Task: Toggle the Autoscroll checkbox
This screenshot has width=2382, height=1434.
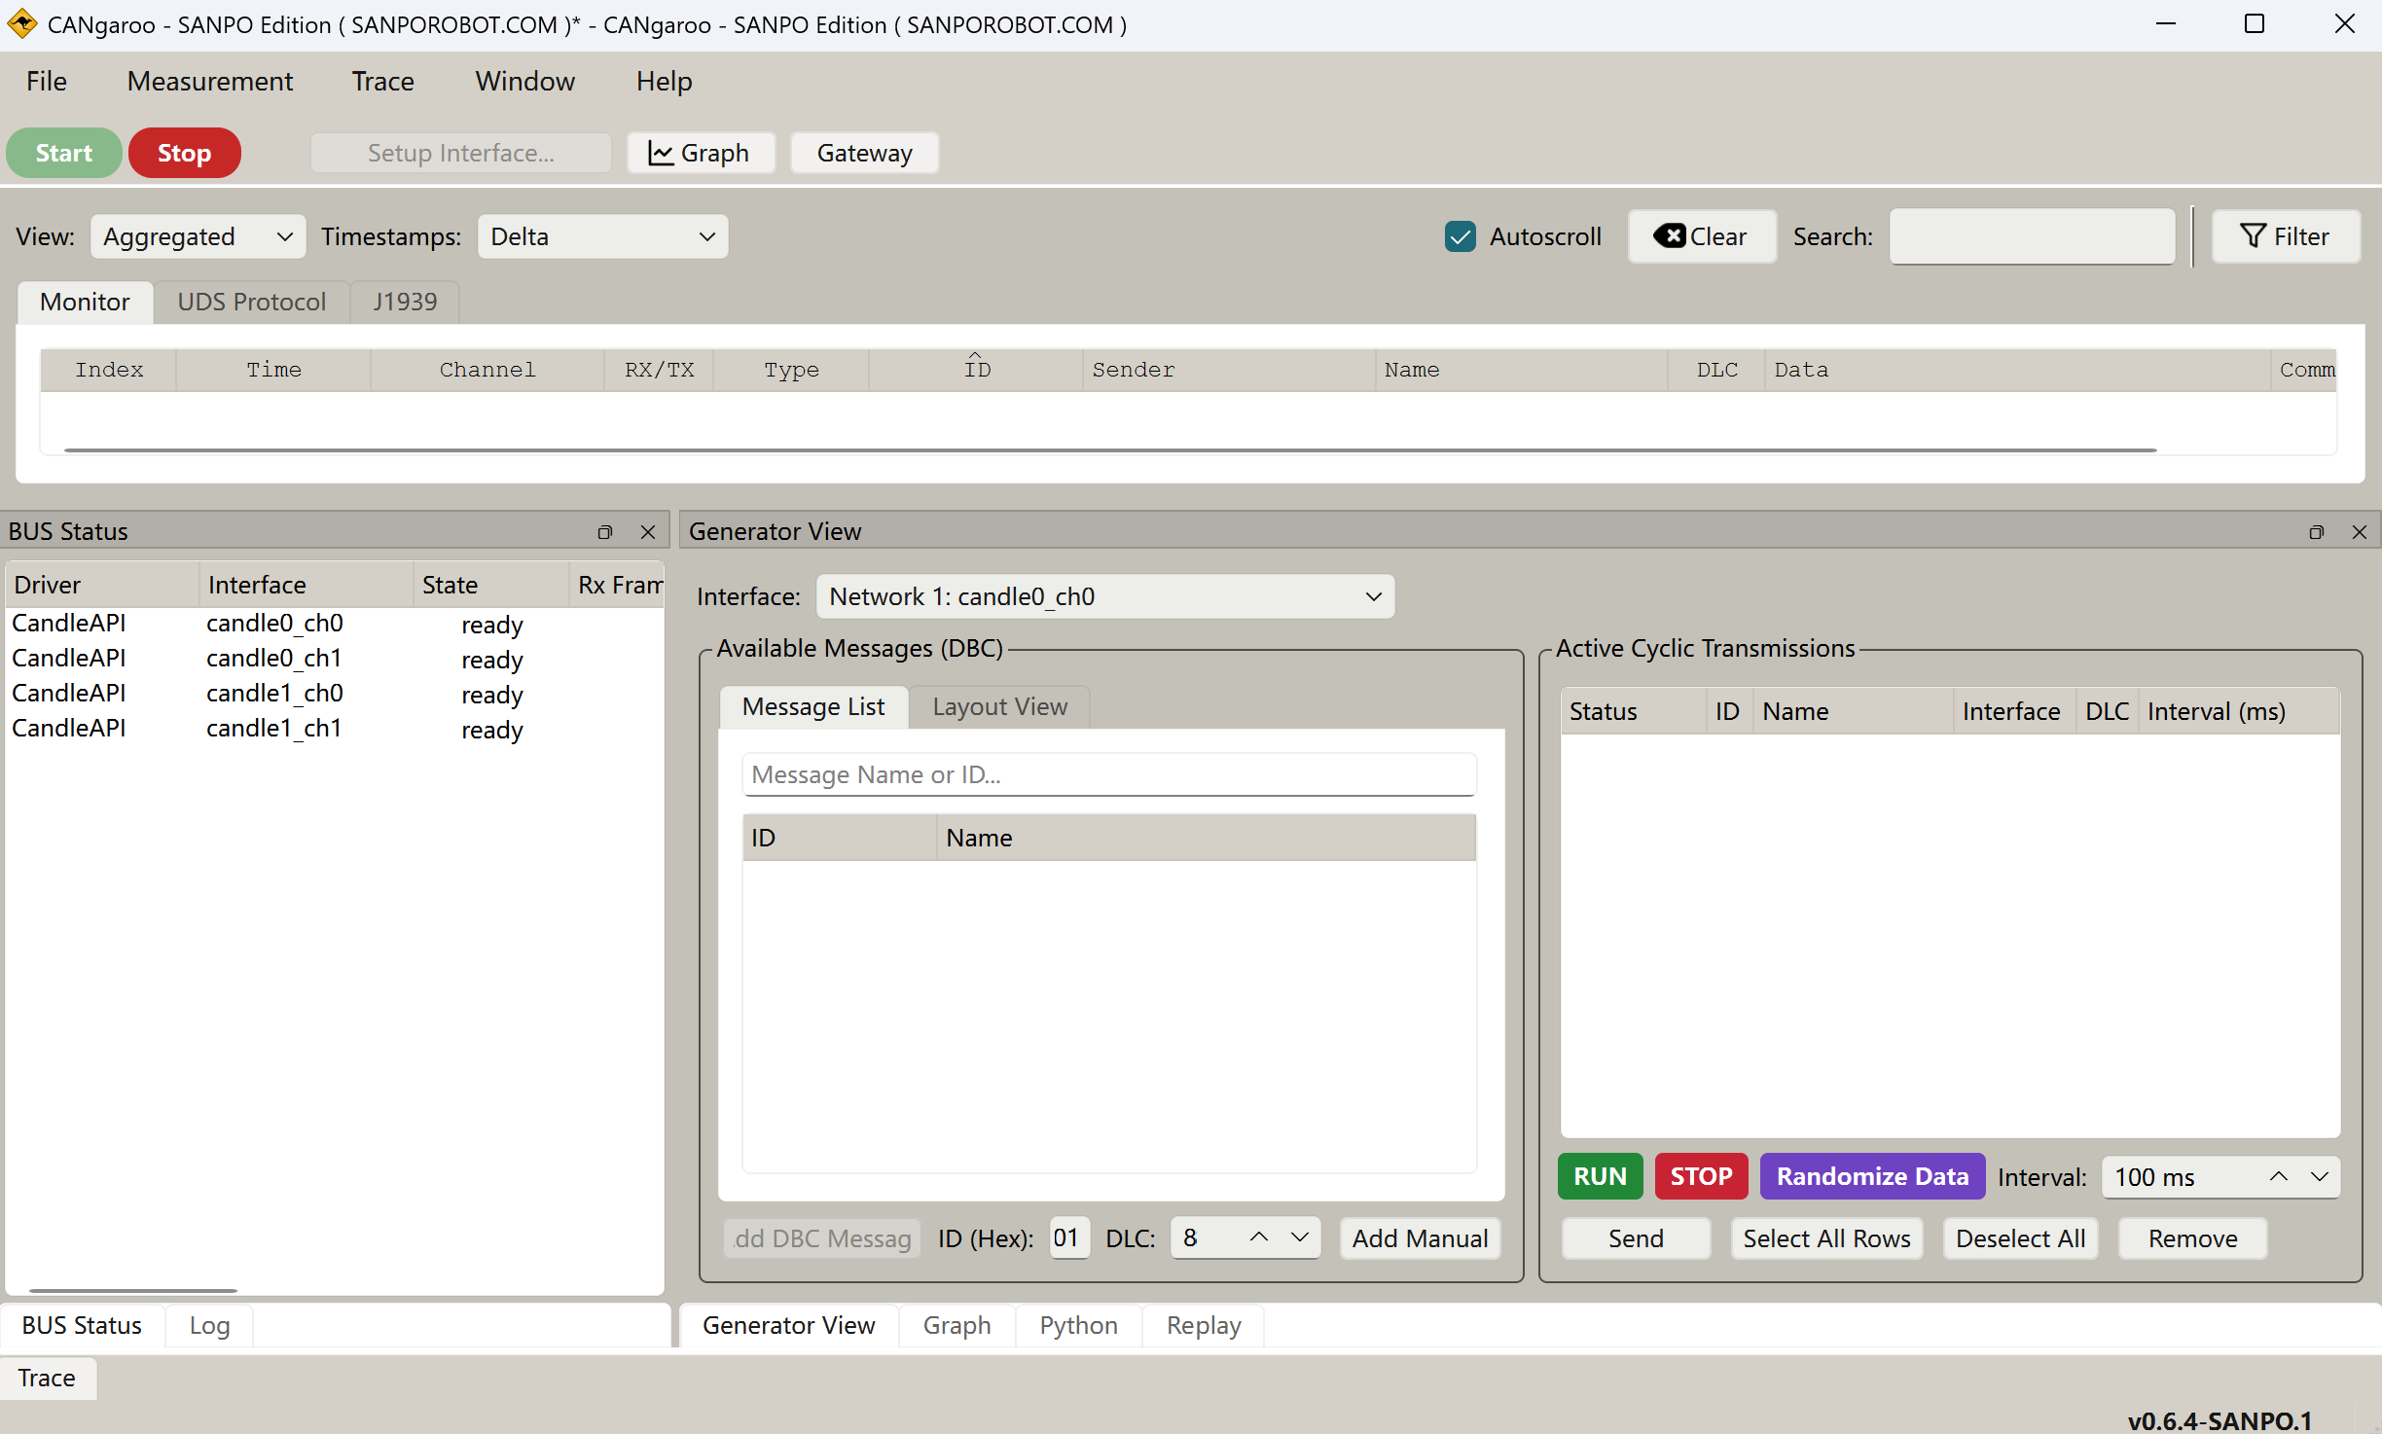Action: coord(1461,236)
